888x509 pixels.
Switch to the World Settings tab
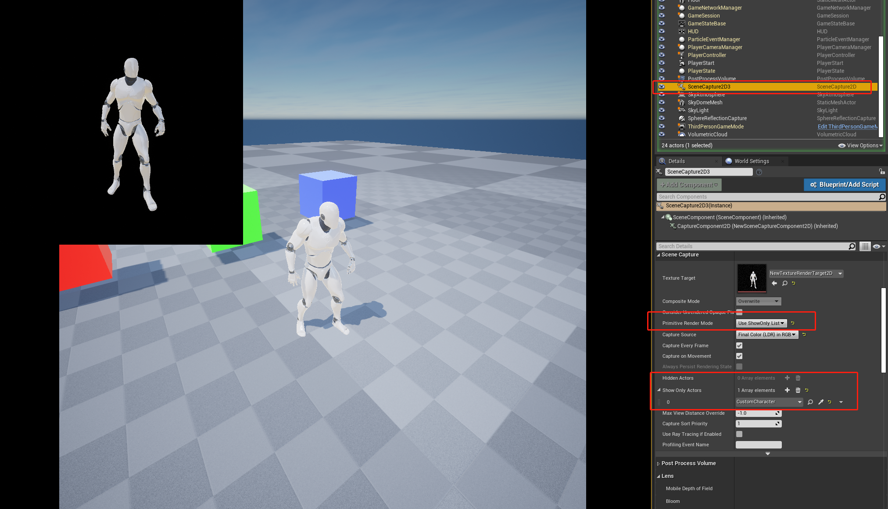pos(752,161)
